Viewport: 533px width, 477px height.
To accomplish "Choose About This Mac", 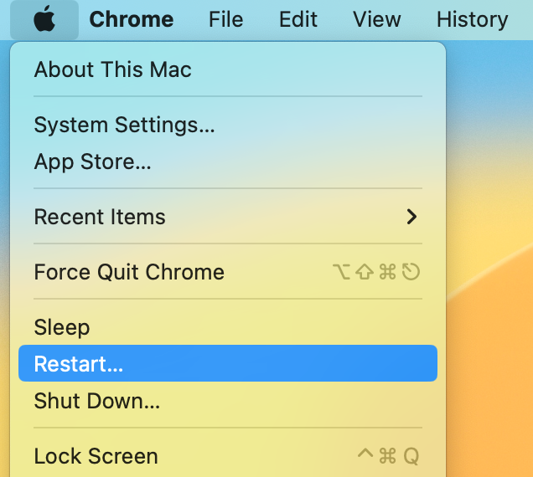I will [x=228, y=69].
